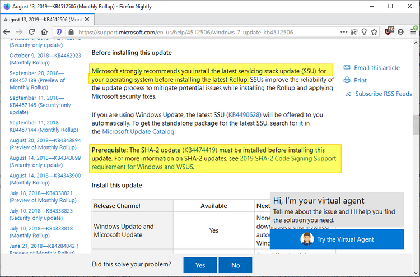Answer No to Did this solve your problem

[x=235, y=265]
